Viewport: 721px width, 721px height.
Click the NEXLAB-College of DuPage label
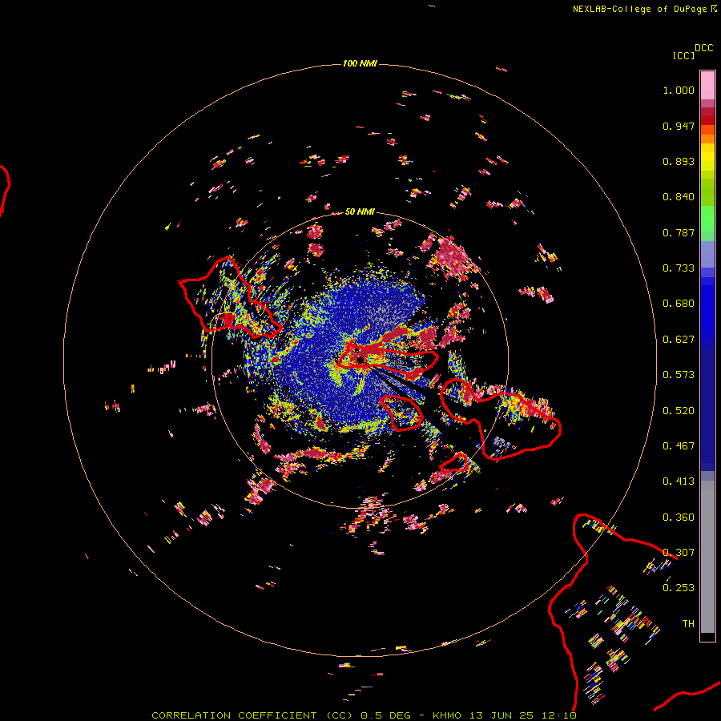tap(640, 9)
